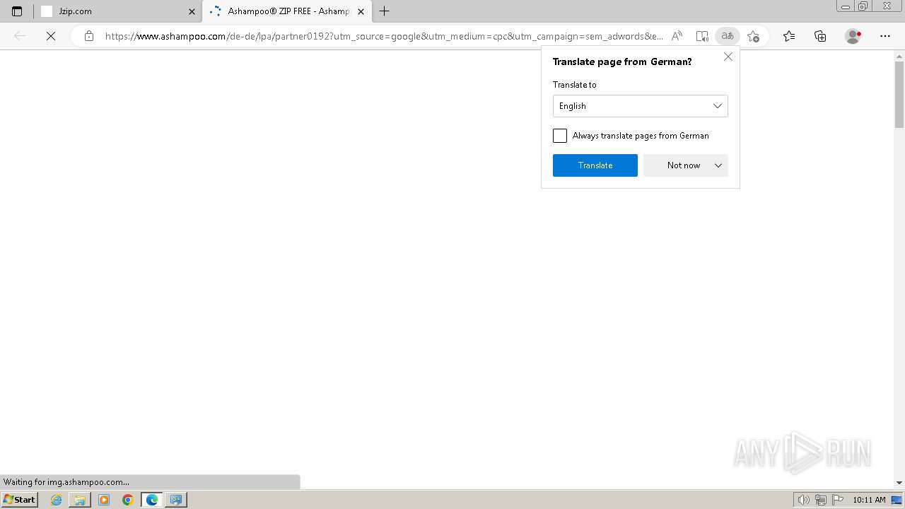Add this page to favorites
Image resolution: width=905 pixels, height=509 pixels.
pos(753,36)
